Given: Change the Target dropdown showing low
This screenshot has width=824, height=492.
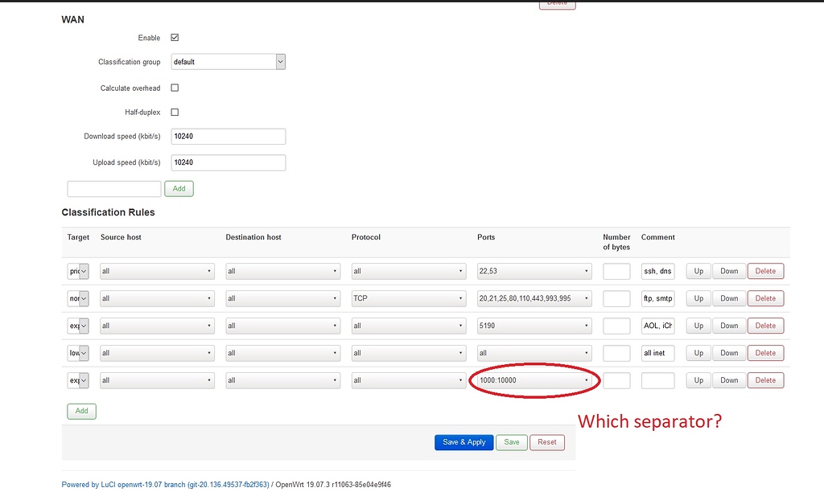Looking at the screenshot, I should (x=78, y=353).
